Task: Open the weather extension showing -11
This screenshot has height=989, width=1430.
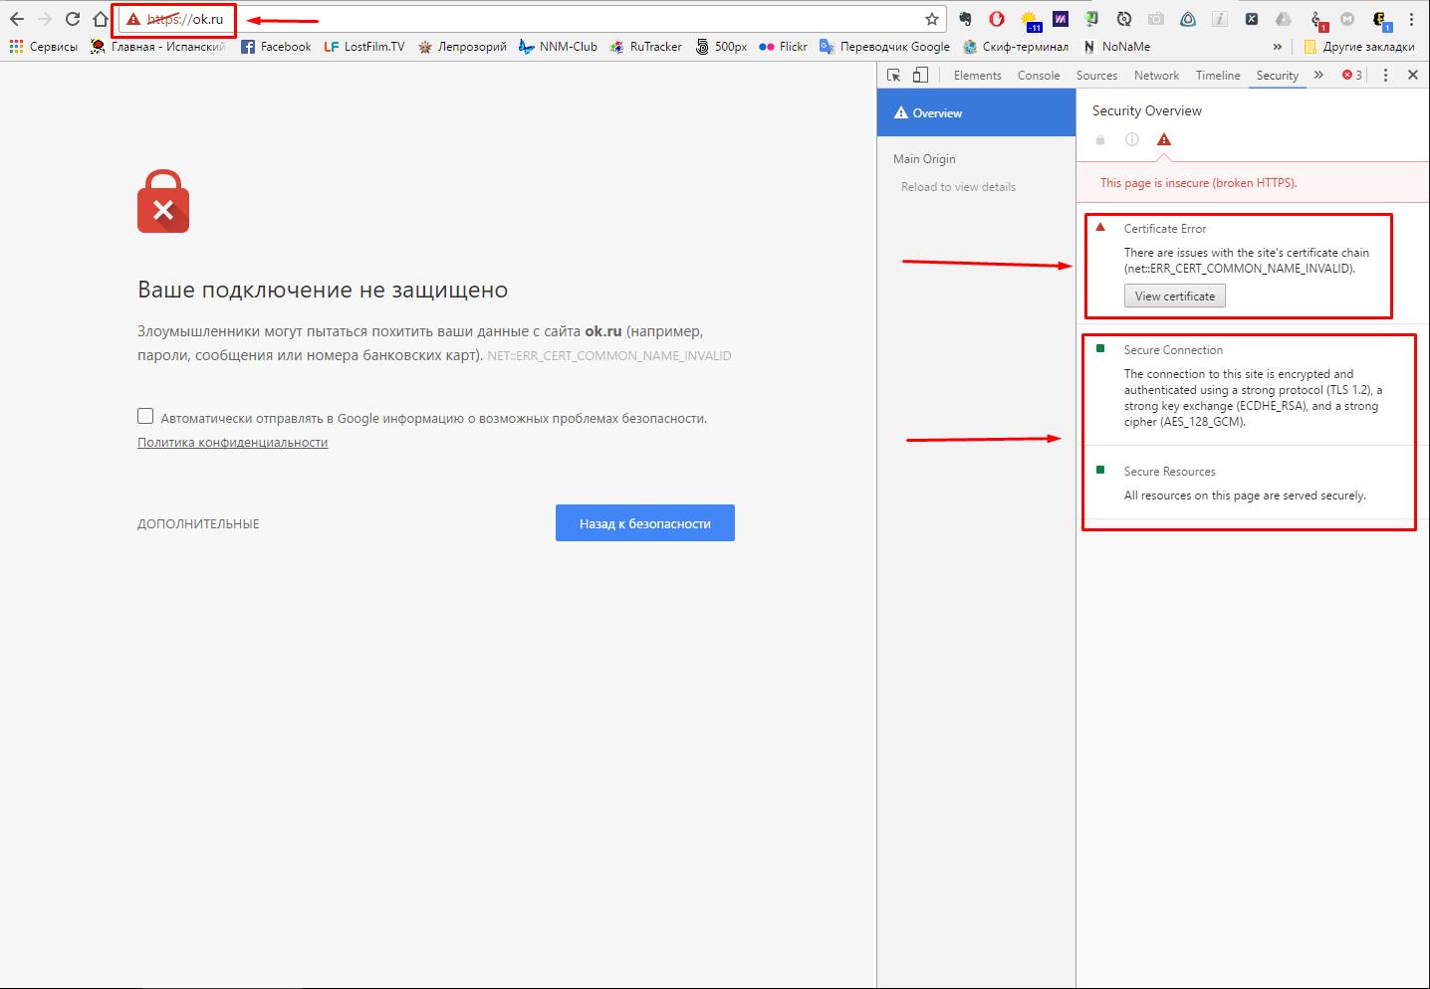Action: tap(1030, 20)
